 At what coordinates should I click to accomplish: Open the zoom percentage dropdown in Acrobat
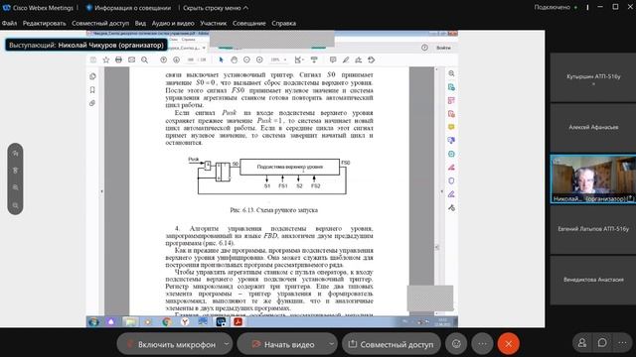point(278,59)
